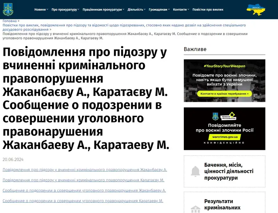Screen dimensions: 278x213
Task: Expand the Діяльність menu
Action: point(137,10)
